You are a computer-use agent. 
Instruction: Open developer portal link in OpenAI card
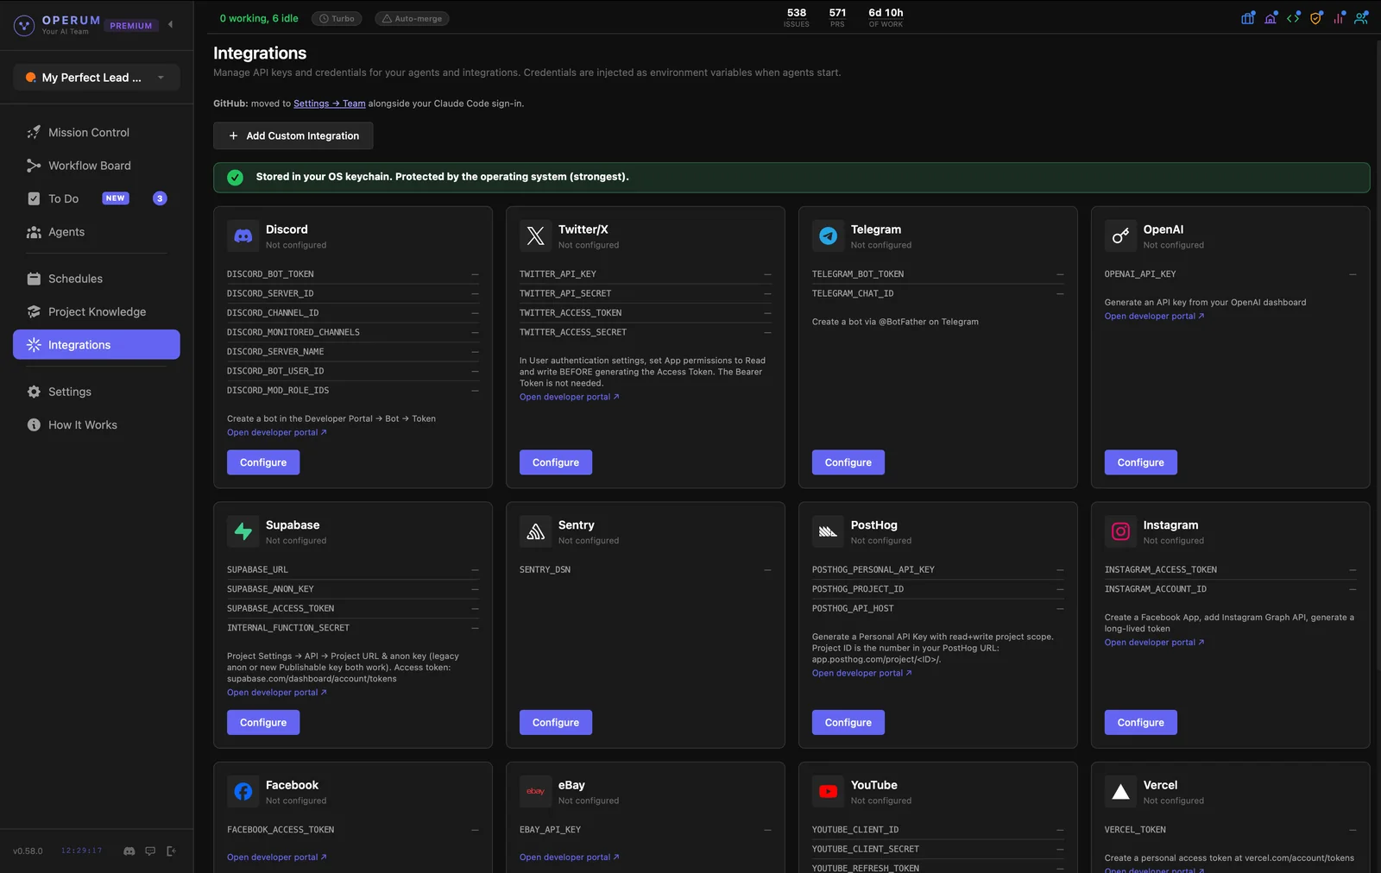click(x=1155, y=317)
